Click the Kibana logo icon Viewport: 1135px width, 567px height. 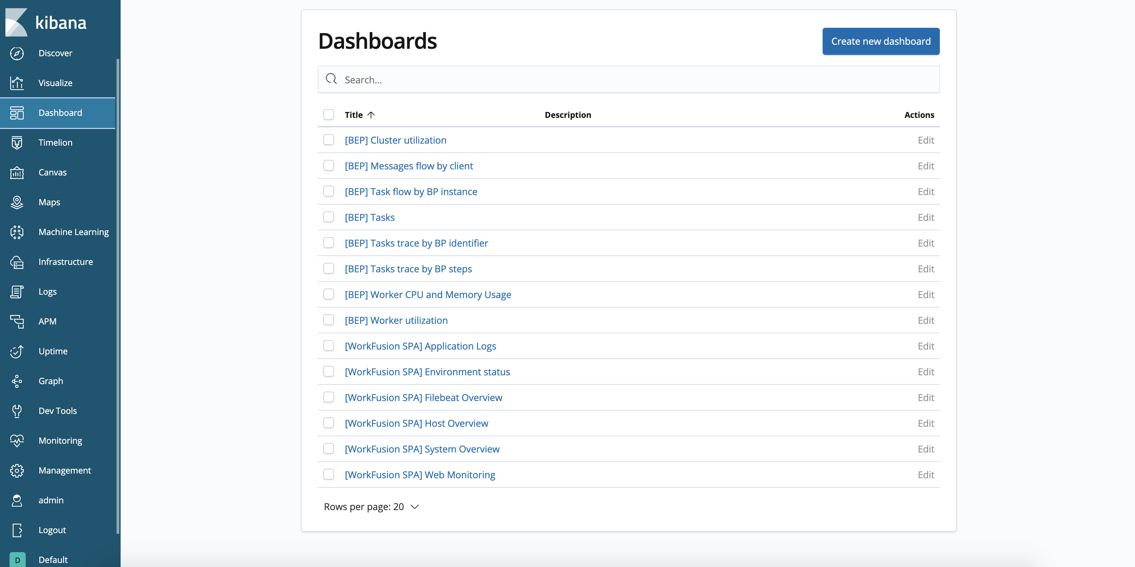coord(16,22)
